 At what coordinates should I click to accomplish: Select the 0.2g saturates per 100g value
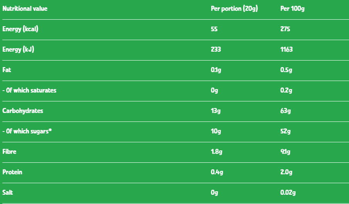pyautogui.click(x=286, y=90)
